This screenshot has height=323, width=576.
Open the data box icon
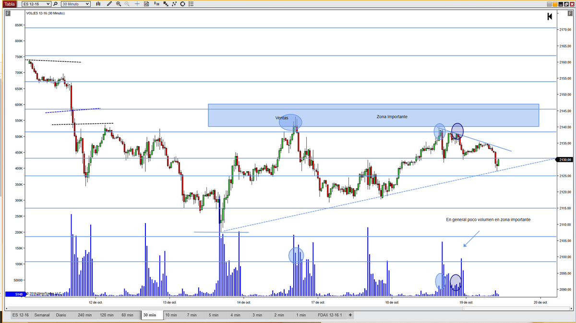pyautogui.click(x=146, y=4)
